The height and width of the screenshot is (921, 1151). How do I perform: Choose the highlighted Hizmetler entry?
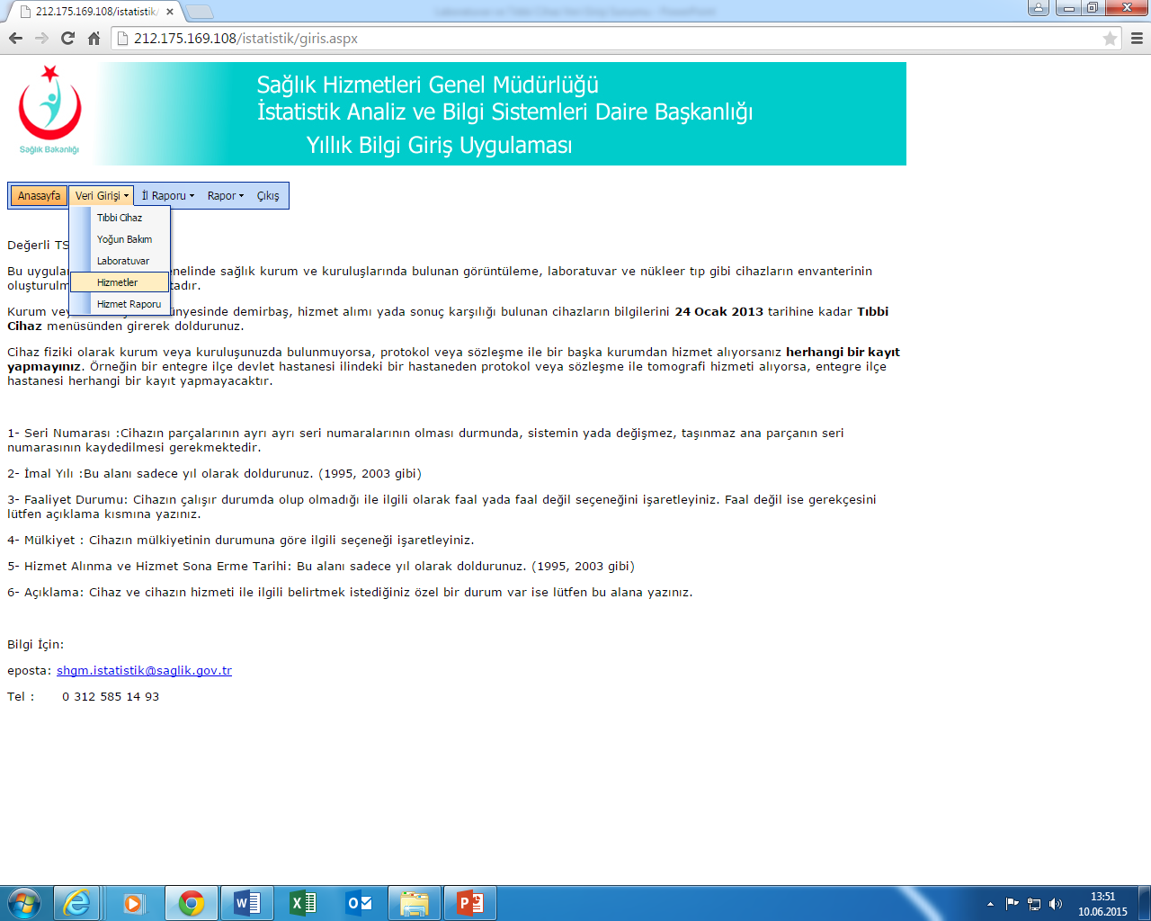click(x=120, y=282)
